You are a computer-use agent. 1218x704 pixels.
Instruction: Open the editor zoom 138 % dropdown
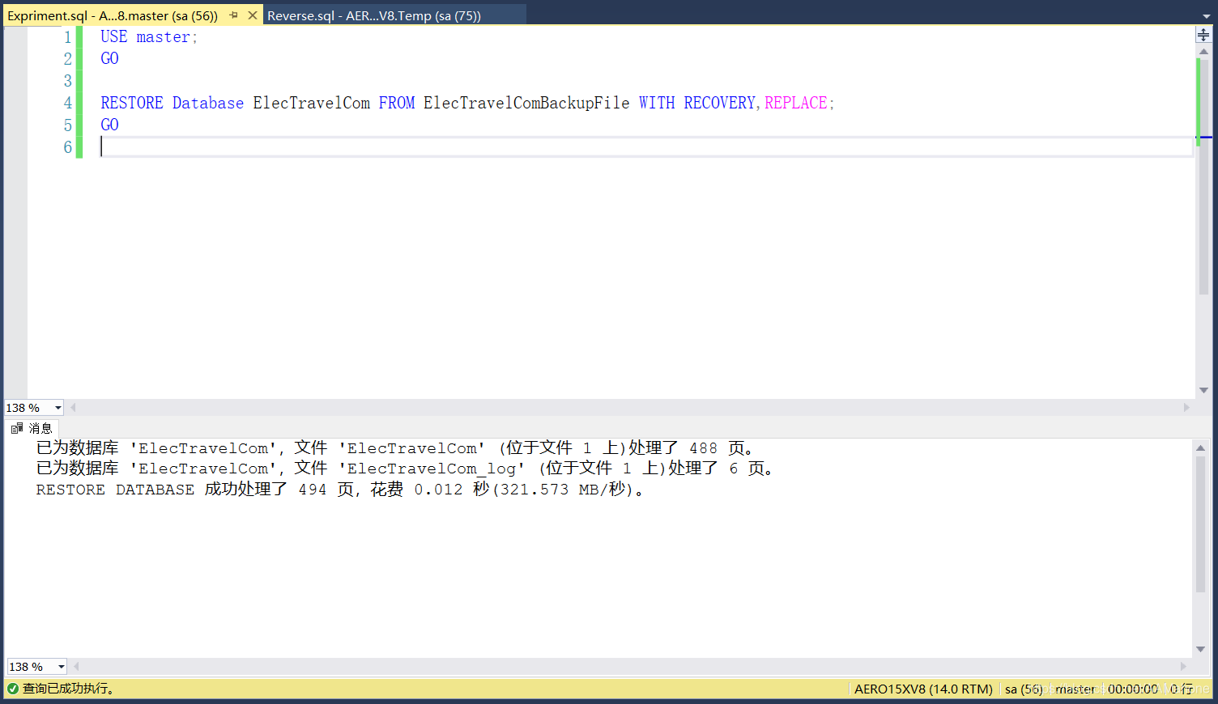58,408
